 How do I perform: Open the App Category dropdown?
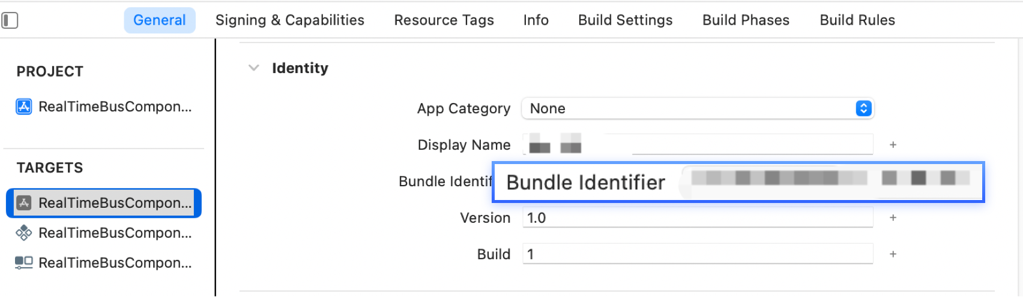pyautogui.click(x=698, y=108)
